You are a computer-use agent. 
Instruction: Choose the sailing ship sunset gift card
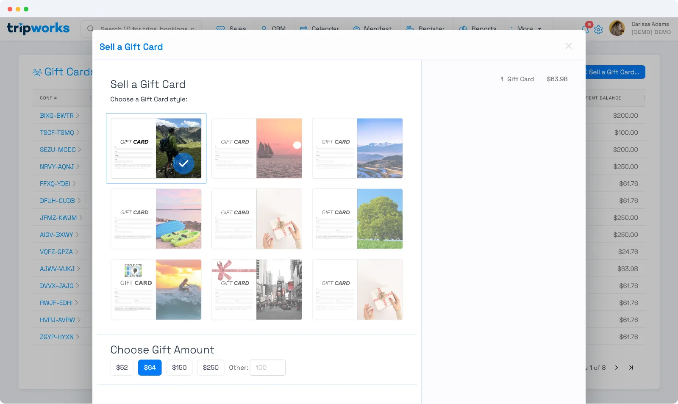click(257, 148)
